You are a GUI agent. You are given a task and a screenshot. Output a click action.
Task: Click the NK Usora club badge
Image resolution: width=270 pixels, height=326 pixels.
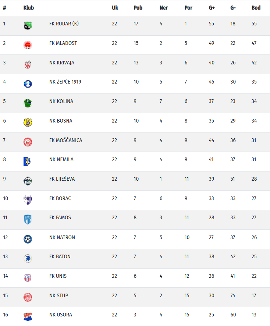coord(28,317)
